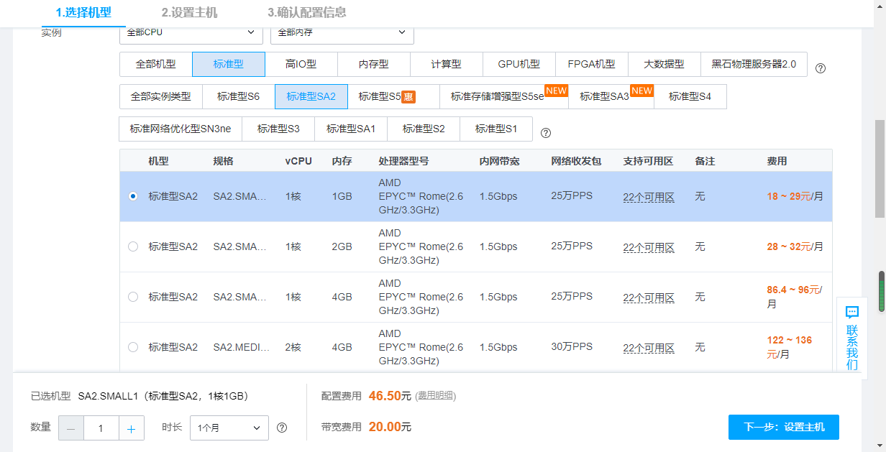Choose 标准型SA1 instance type

351,129
